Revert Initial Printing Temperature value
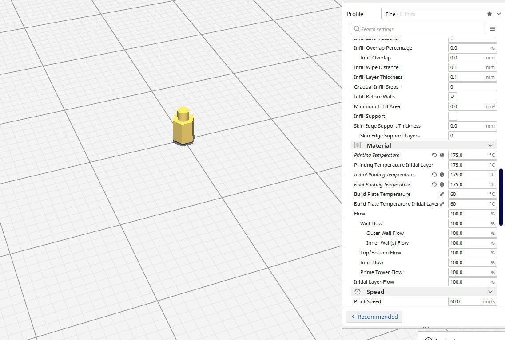The image size is (505, 340). click(434, 175)
